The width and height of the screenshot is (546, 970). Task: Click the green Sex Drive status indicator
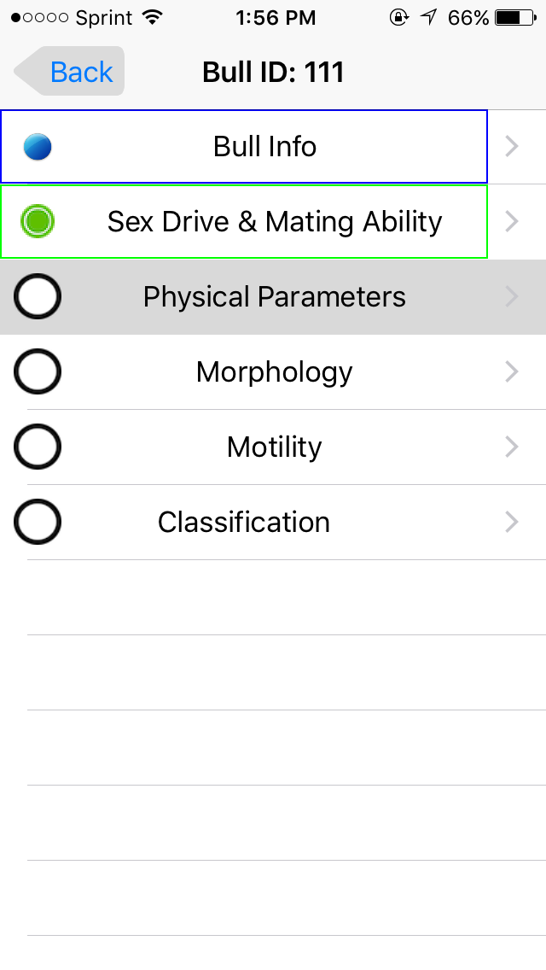[38, 222]
